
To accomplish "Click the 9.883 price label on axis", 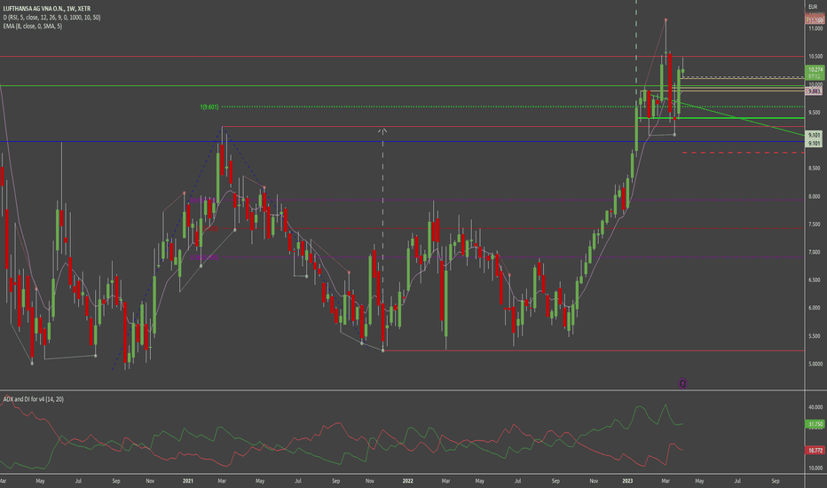I will tap(814, 91).
